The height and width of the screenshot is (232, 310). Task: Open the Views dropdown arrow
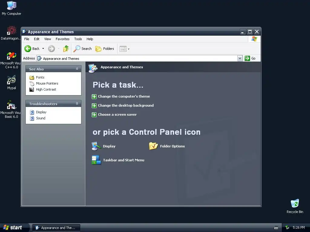coord(129,49)
